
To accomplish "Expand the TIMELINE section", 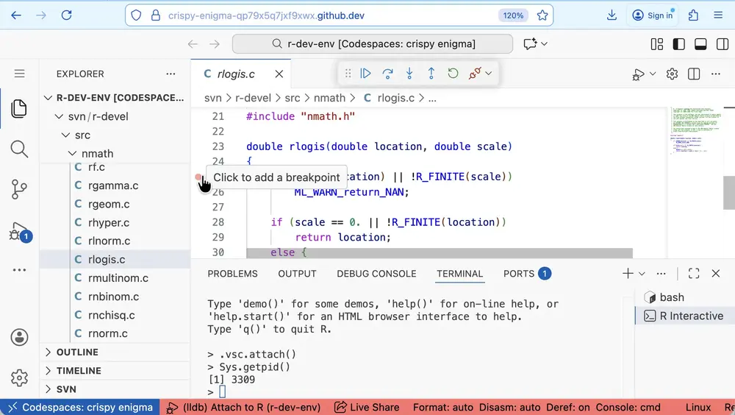I will tap(79, 371).
